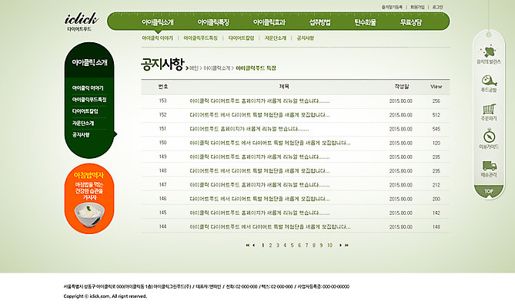Click the 즐겨찾기등록 link at the top
515x307 pixels.
tap(392, 7)
